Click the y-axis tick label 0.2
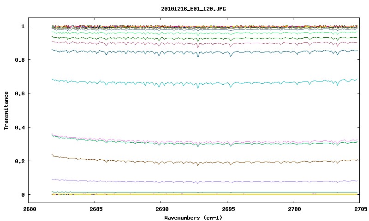369x221 pixels. pyautogui.click(x=20, y=161)
